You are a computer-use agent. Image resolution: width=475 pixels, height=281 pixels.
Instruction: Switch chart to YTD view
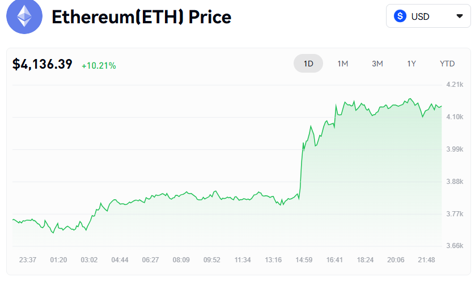[x=447, y=64]
